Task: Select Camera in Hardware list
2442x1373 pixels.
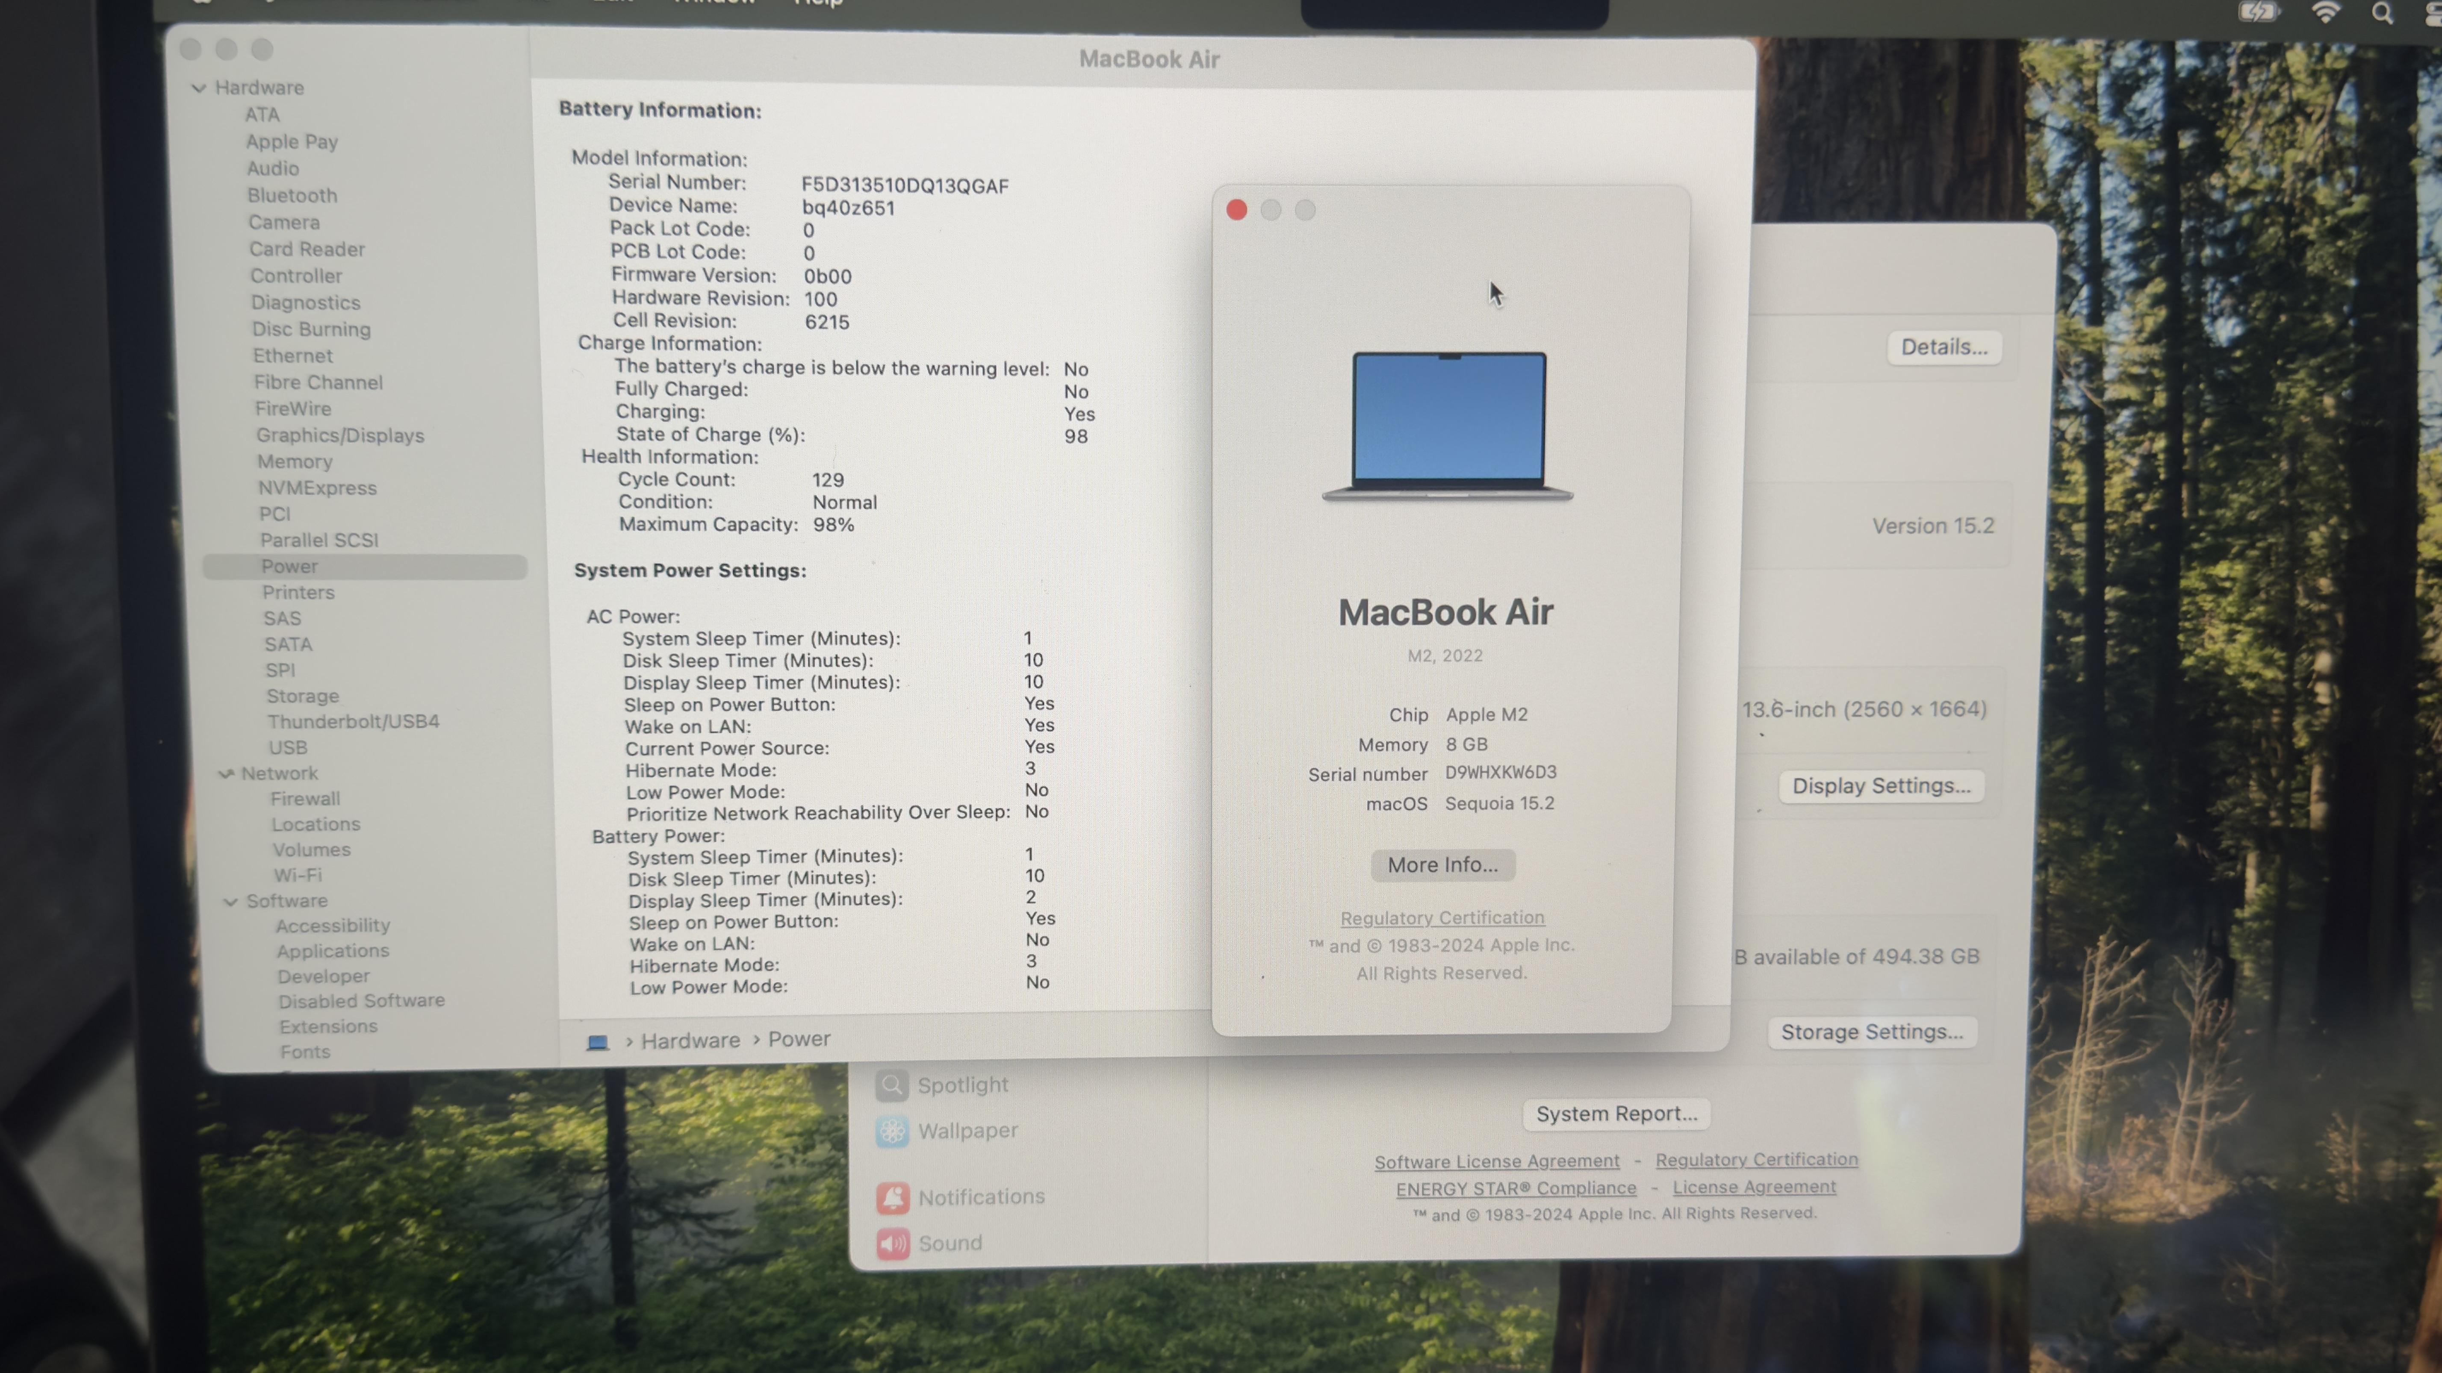Action: click(284, 223)
